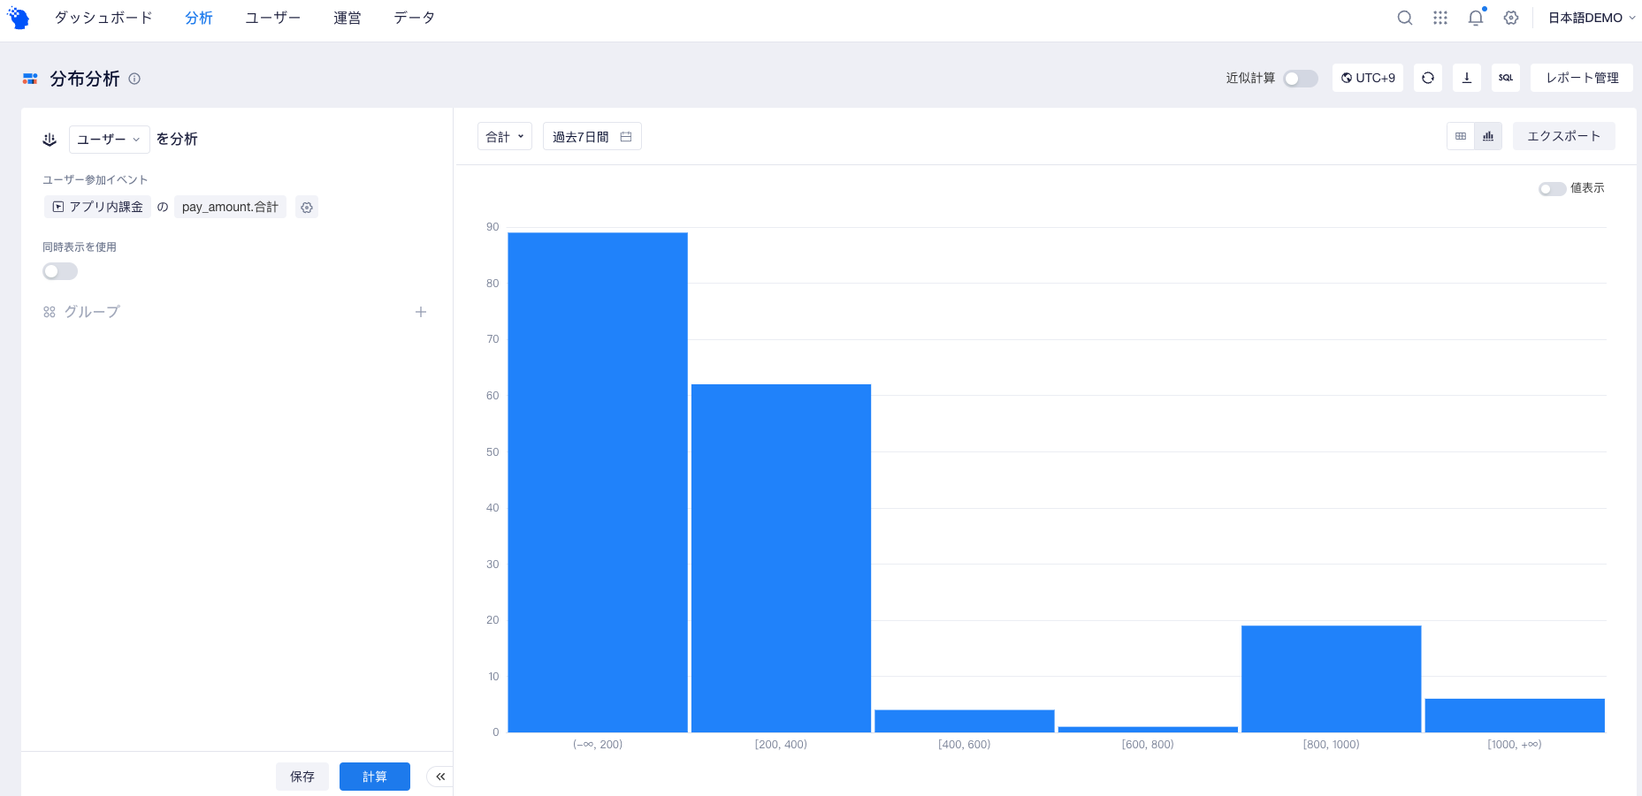Click the app logo icon
Screen dimensions: 1642x796
point(19,18)
